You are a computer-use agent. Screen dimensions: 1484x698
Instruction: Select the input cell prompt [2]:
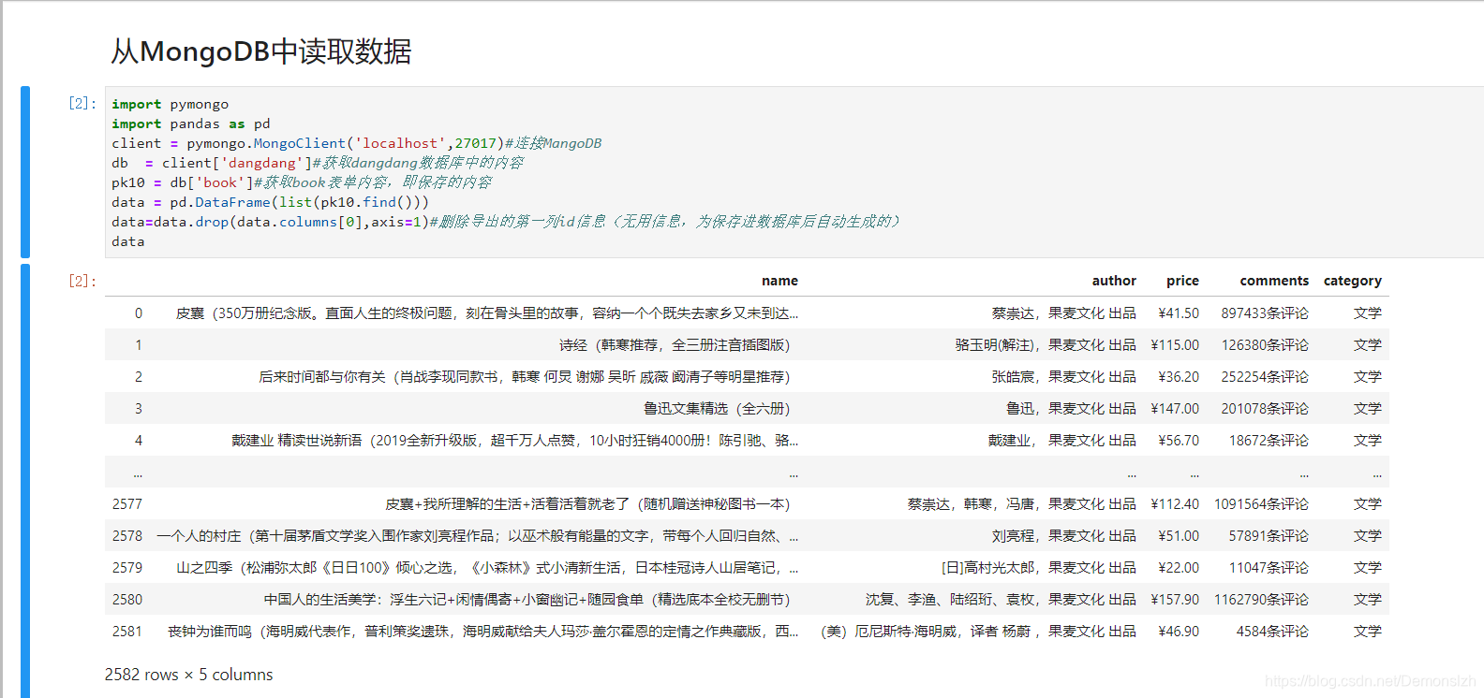(x=82, y=103)
